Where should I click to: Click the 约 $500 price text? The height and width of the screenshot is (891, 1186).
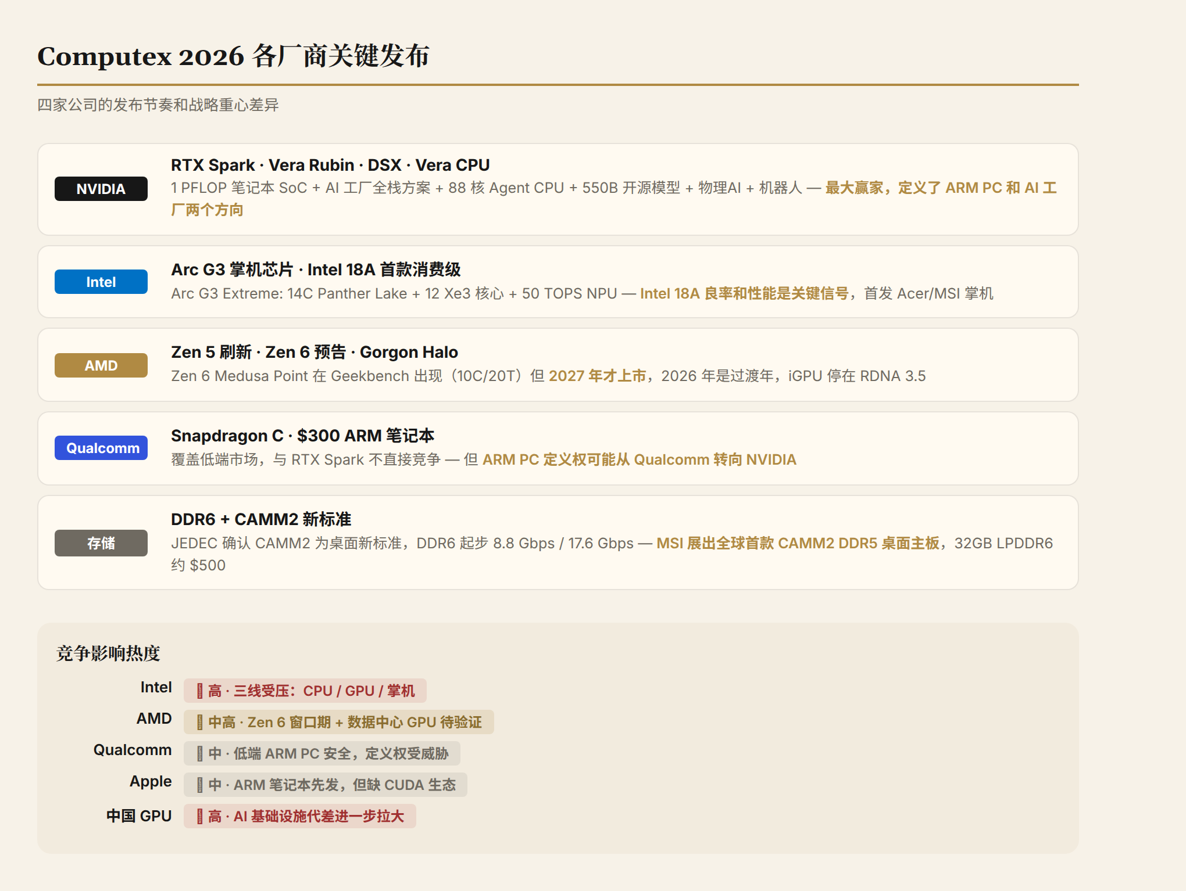coord(198,565)
